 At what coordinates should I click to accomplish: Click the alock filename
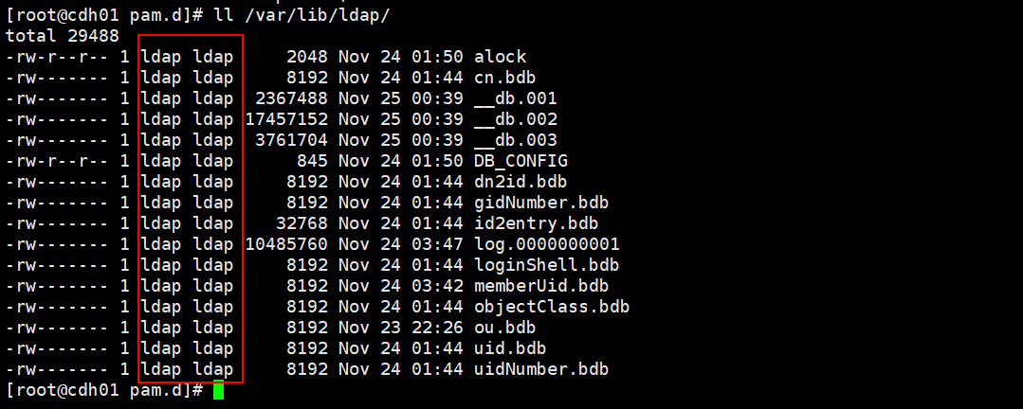[500, 57]
